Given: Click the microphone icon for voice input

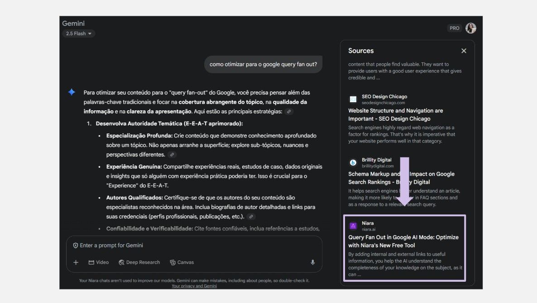Looking at the screenshot, I should point(312,262).
